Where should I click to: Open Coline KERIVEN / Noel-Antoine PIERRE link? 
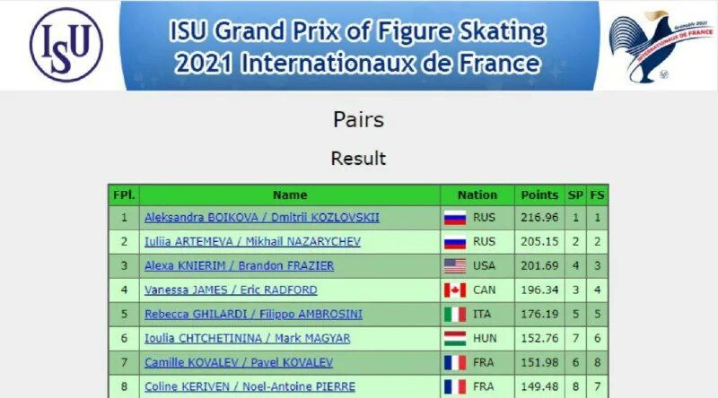[x=250, y=386]
